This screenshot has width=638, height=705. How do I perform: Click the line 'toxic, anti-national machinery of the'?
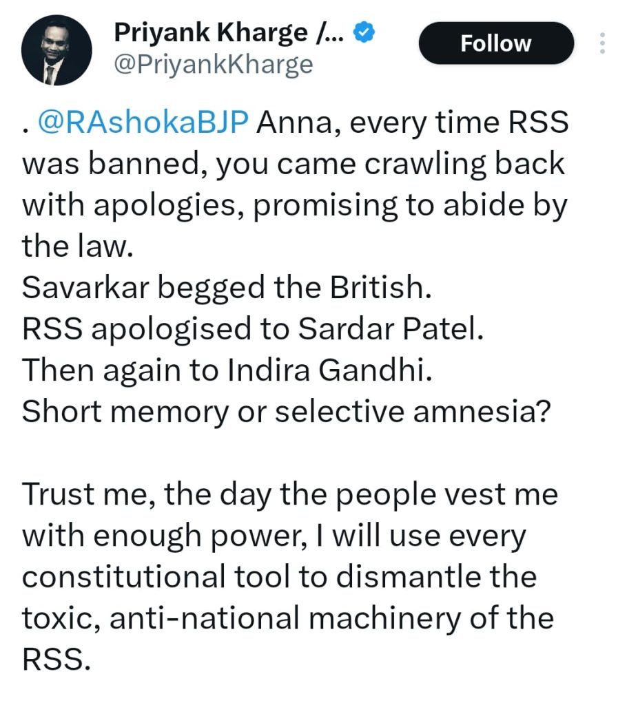click(287, 617)
